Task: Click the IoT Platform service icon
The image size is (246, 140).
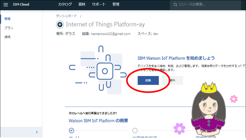Action: pyautogui.click(x=60, y=24)
